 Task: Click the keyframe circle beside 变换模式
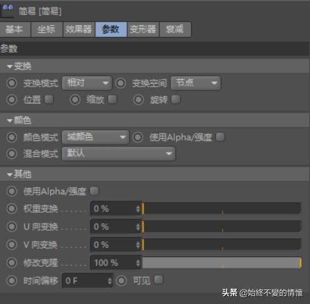pos(12,83)
